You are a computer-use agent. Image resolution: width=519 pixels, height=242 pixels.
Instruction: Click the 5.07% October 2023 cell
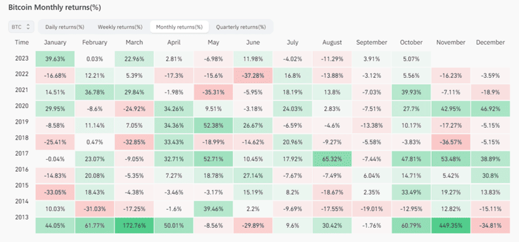click(411, 59)
